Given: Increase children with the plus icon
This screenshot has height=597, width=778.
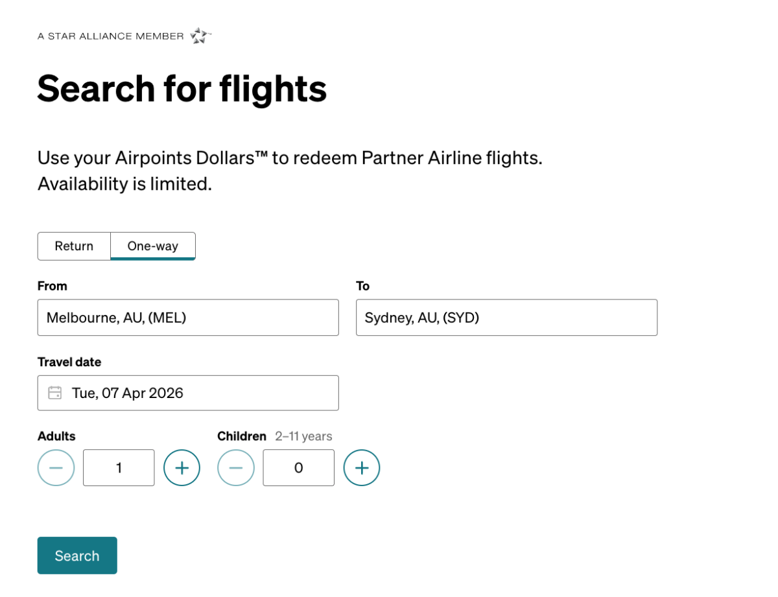Looking at the screenshot, I should click(362, 467).
